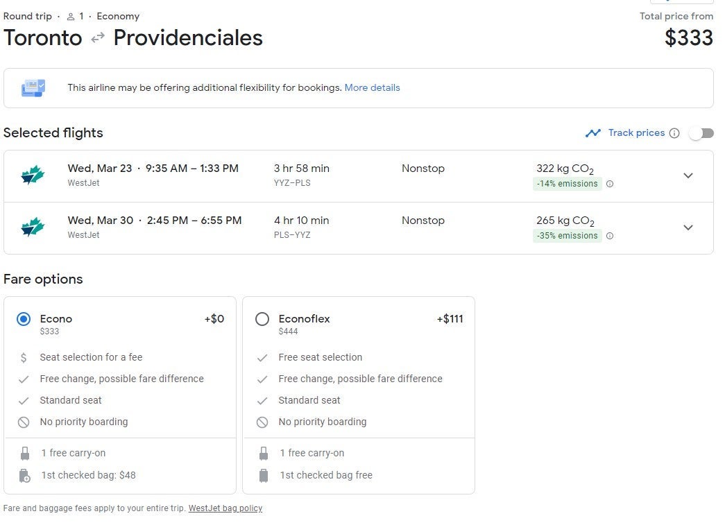This screenshot has width=725, height=525.
Task: Open the More details link
Action: point(372,88)
